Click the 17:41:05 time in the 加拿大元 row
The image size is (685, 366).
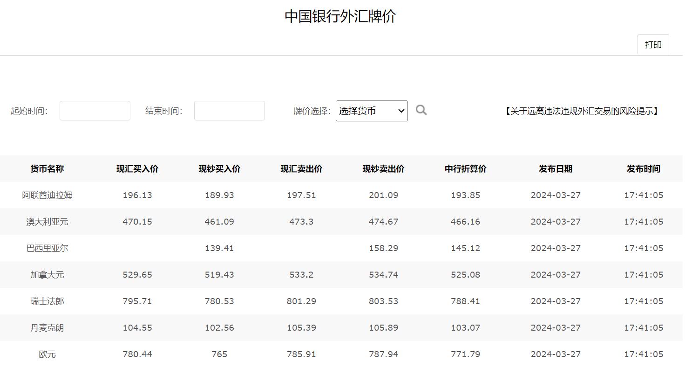644,275
